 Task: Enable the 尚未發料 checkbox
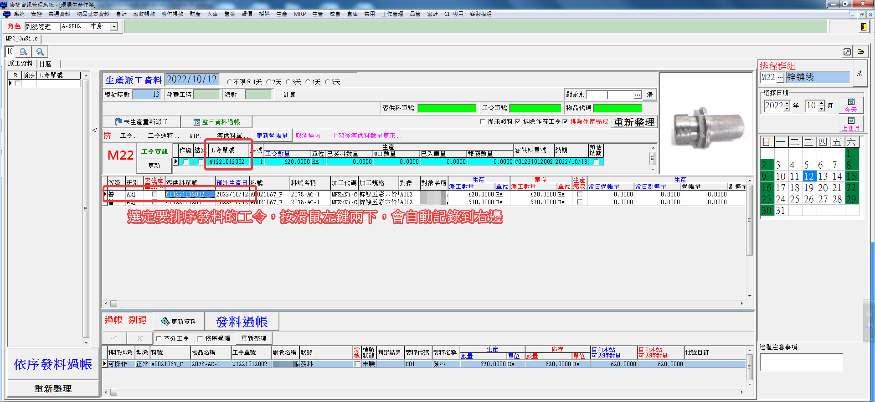[483, 121]
